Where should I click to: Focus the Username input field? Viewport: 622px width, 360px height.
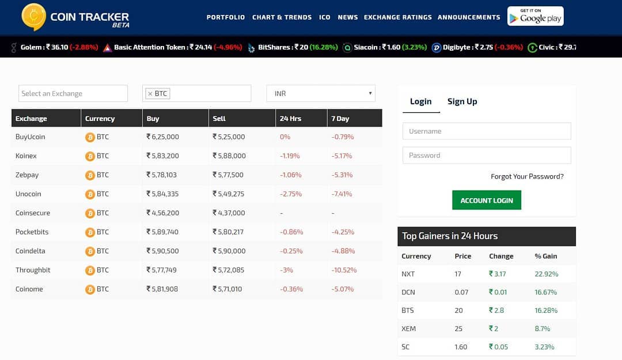[x=487, y=131]
